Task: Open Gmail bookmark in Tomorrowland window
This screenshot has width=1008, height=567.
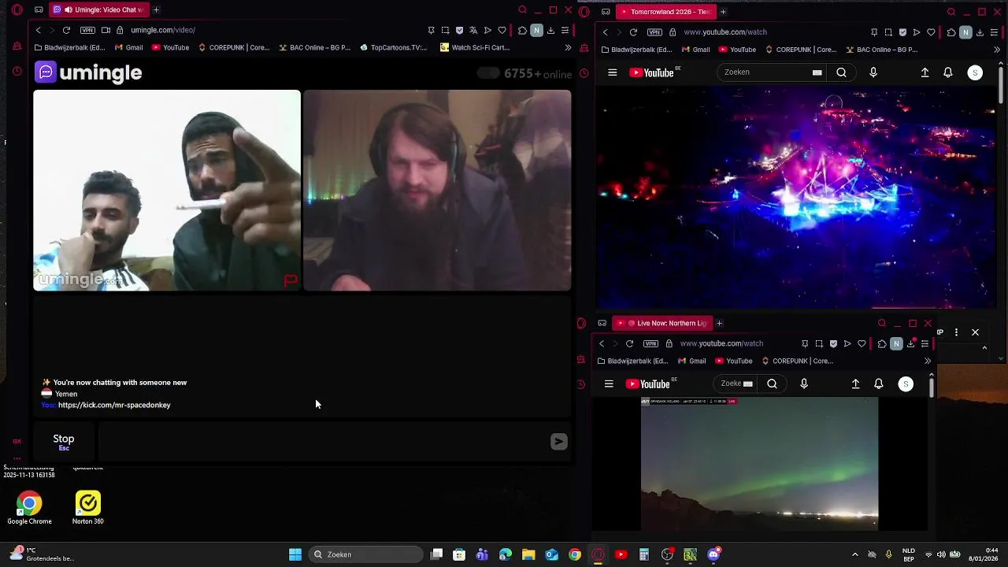Action: click(x=695, y=50)
